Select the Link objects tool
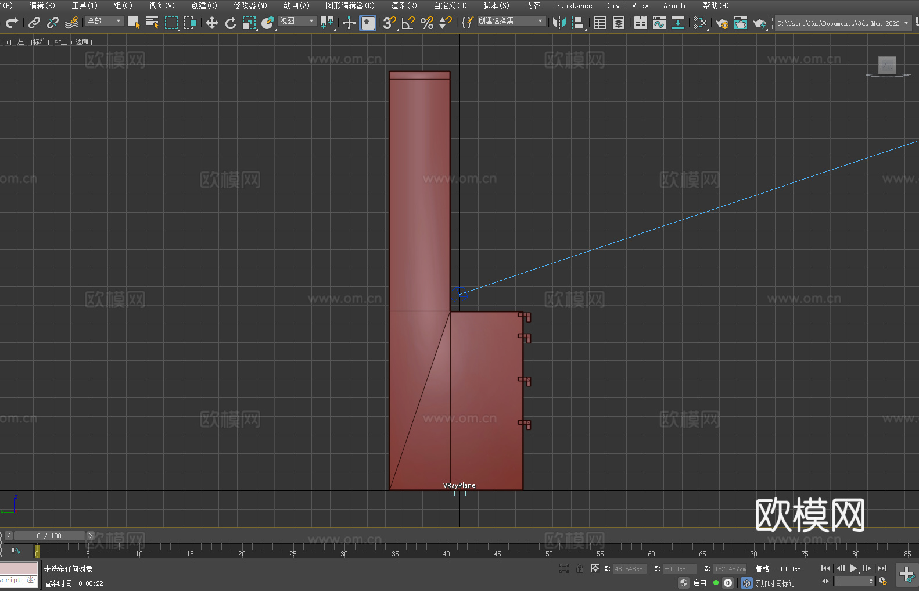This screenshot has height=591, width=919. click(x=34, y=23)
